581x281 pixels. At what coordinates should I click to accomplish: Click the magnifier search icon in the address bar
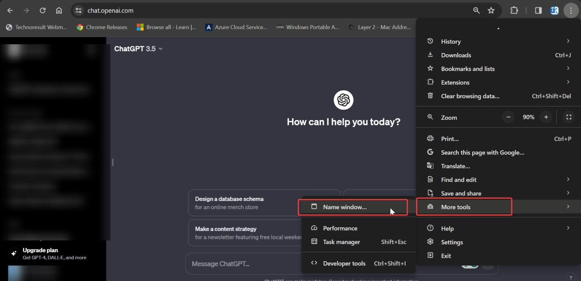coord(476,11)
